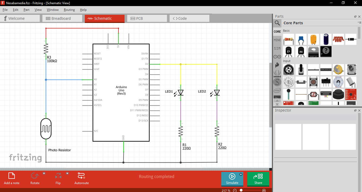Open the Arduino parts bin
Screen dimensions: 362x192
[277, 56]
